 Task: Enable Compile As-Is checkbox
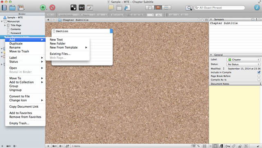point(259,80)
